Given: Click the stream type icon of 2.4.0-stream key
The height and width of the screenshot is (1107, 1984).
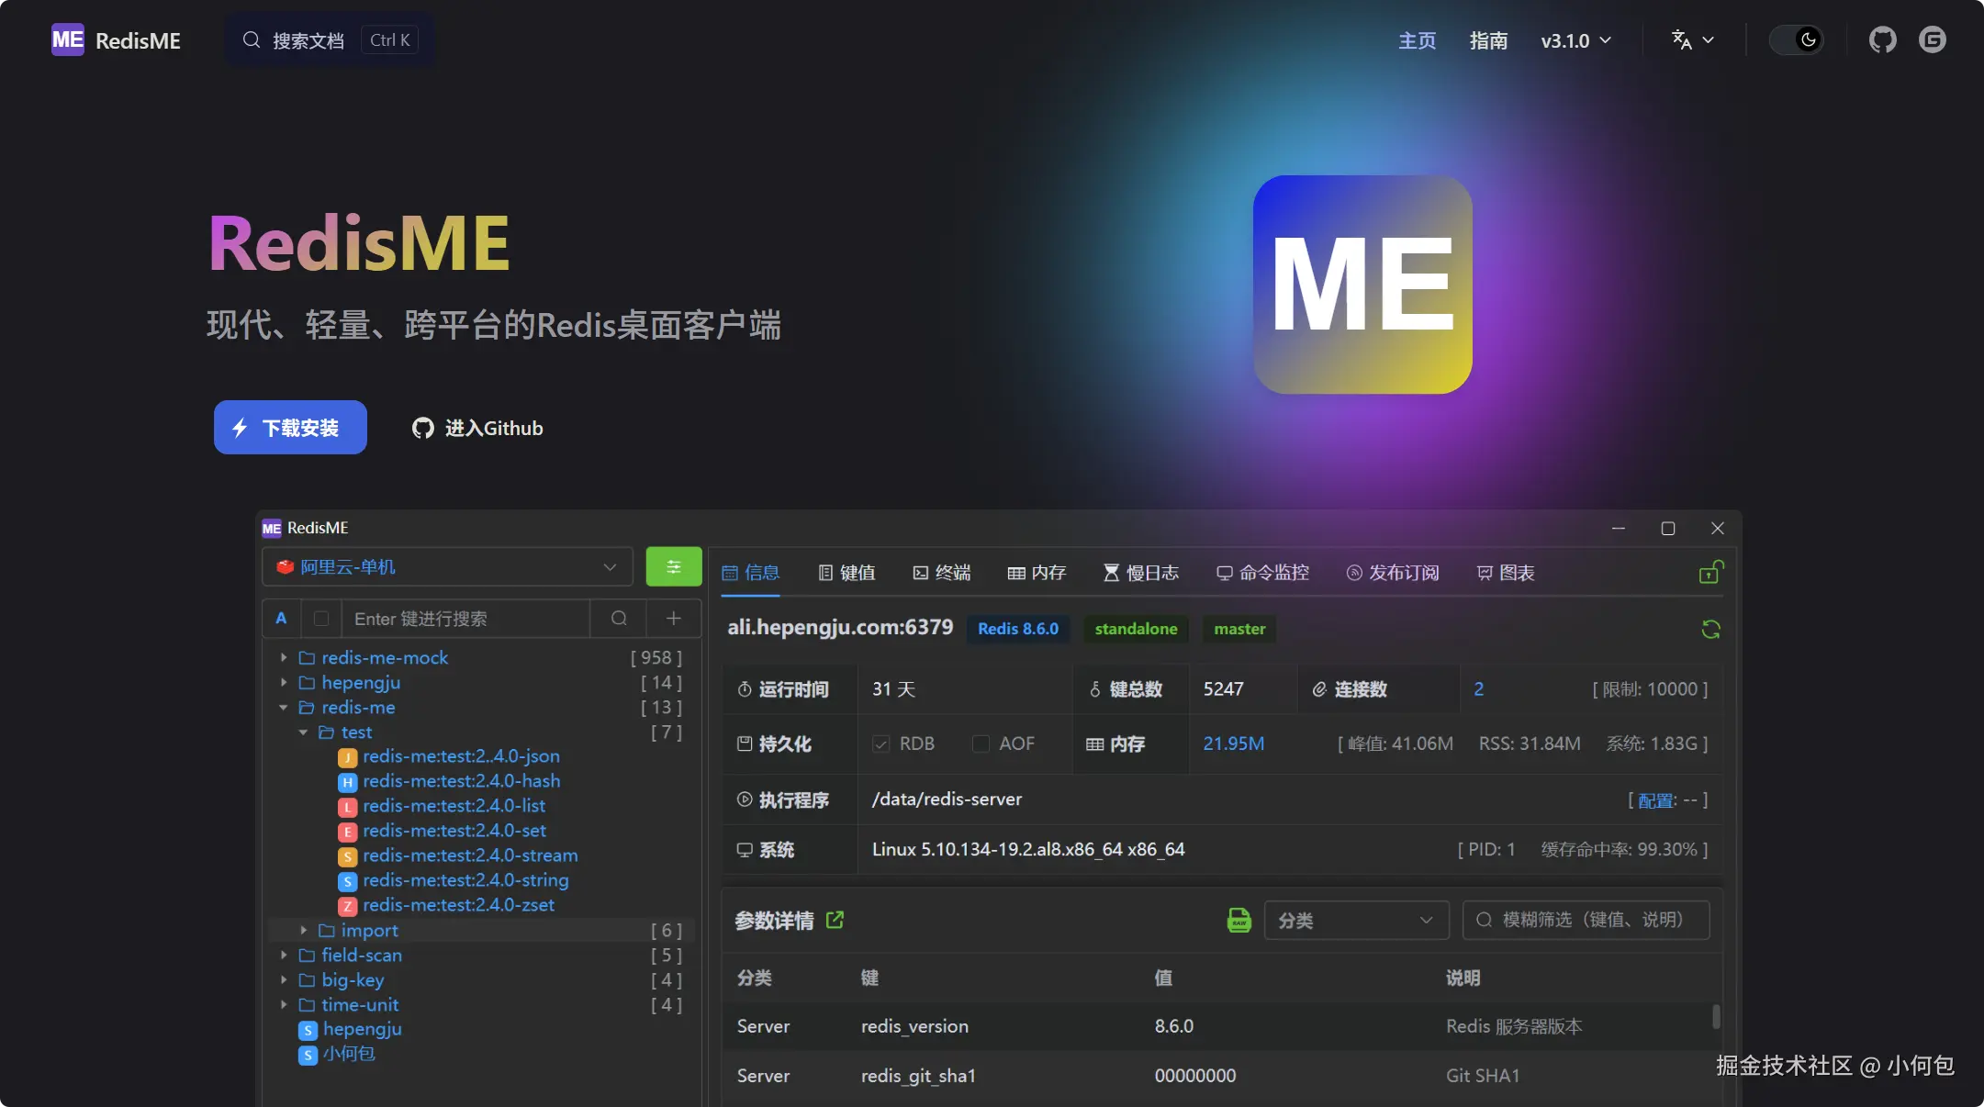Looking at the screenshot, I should tap(347, 856).
